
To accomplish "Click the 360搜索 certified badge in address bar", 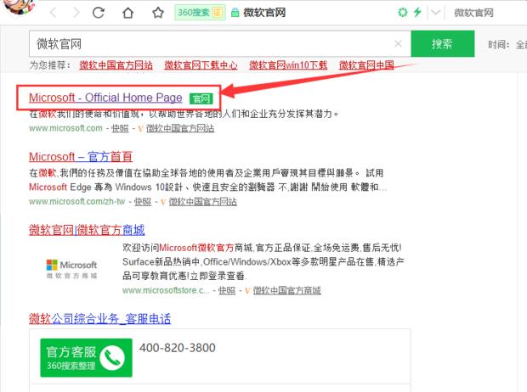I will [x=200, y=13].
